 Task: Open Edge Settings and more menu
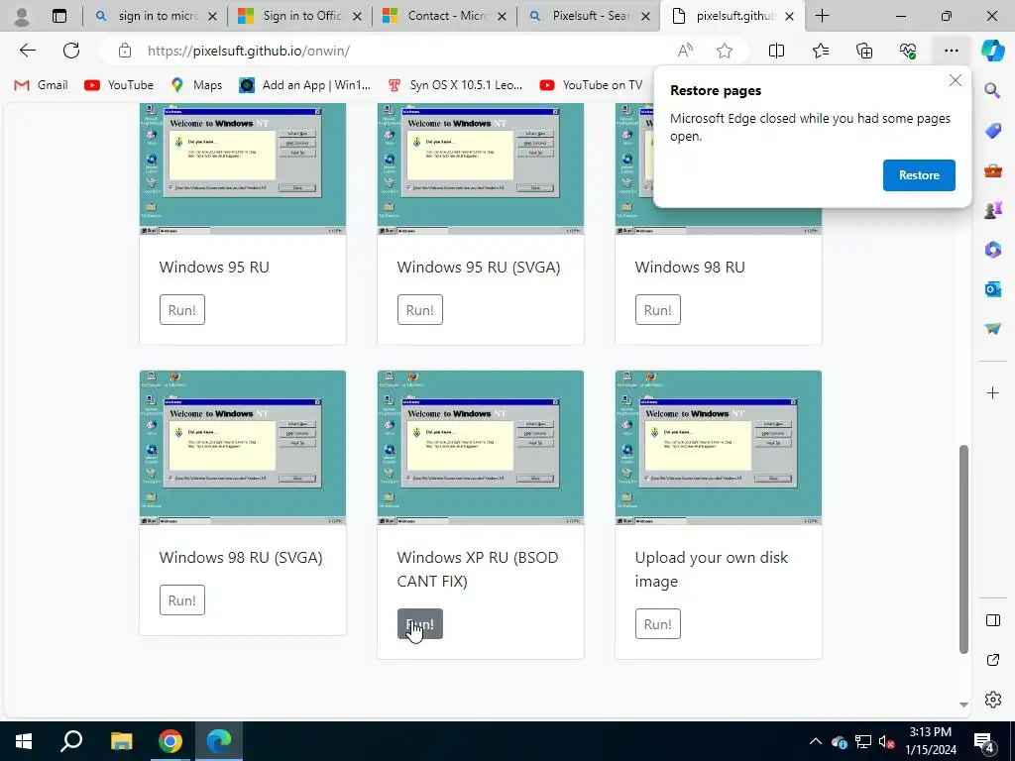[951, 51]
